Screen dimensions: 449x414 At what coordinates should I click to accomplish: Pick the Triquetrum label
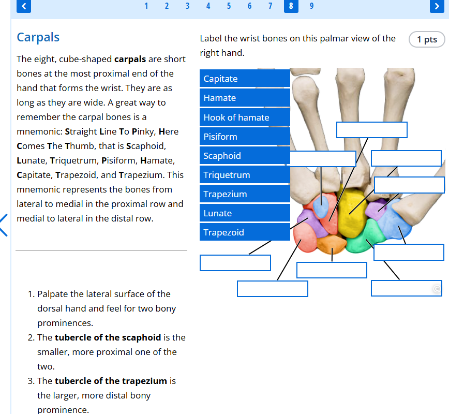pos(244,174)
